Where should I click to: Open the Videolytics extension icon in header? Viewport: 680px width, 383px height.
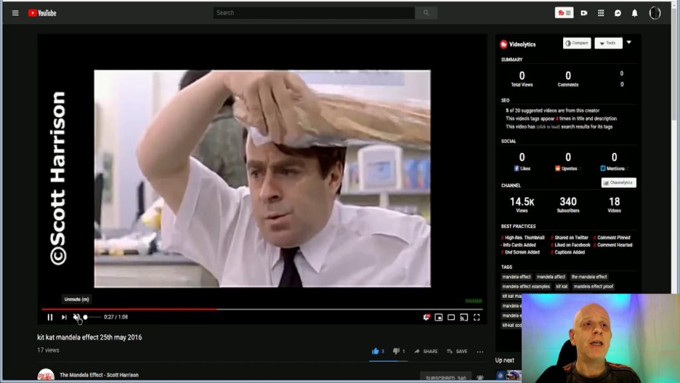564,13
